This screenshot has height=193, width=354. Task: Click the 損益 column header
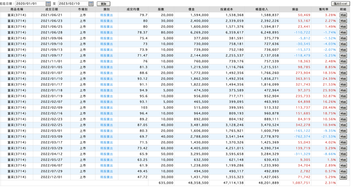295,9
